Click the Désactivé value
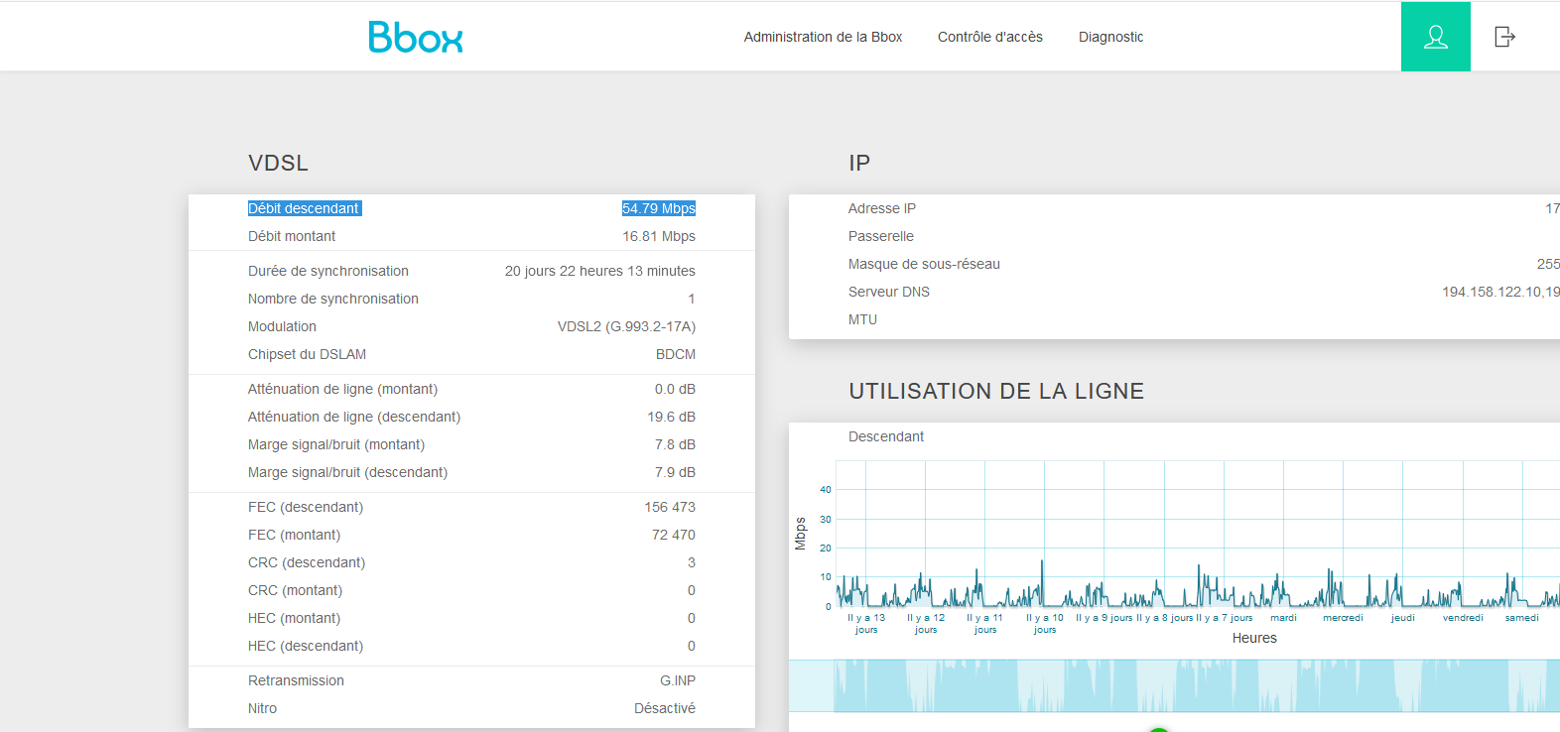Viewport: 1560px width, 732px height. pos(665,708)
